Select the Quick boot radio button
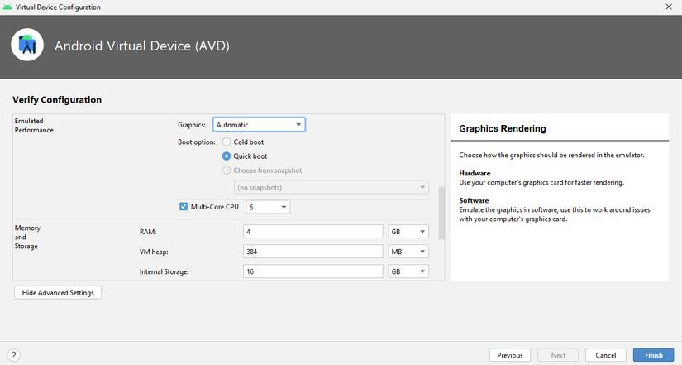This screenshot has width=682, height=365. [227, 156]
